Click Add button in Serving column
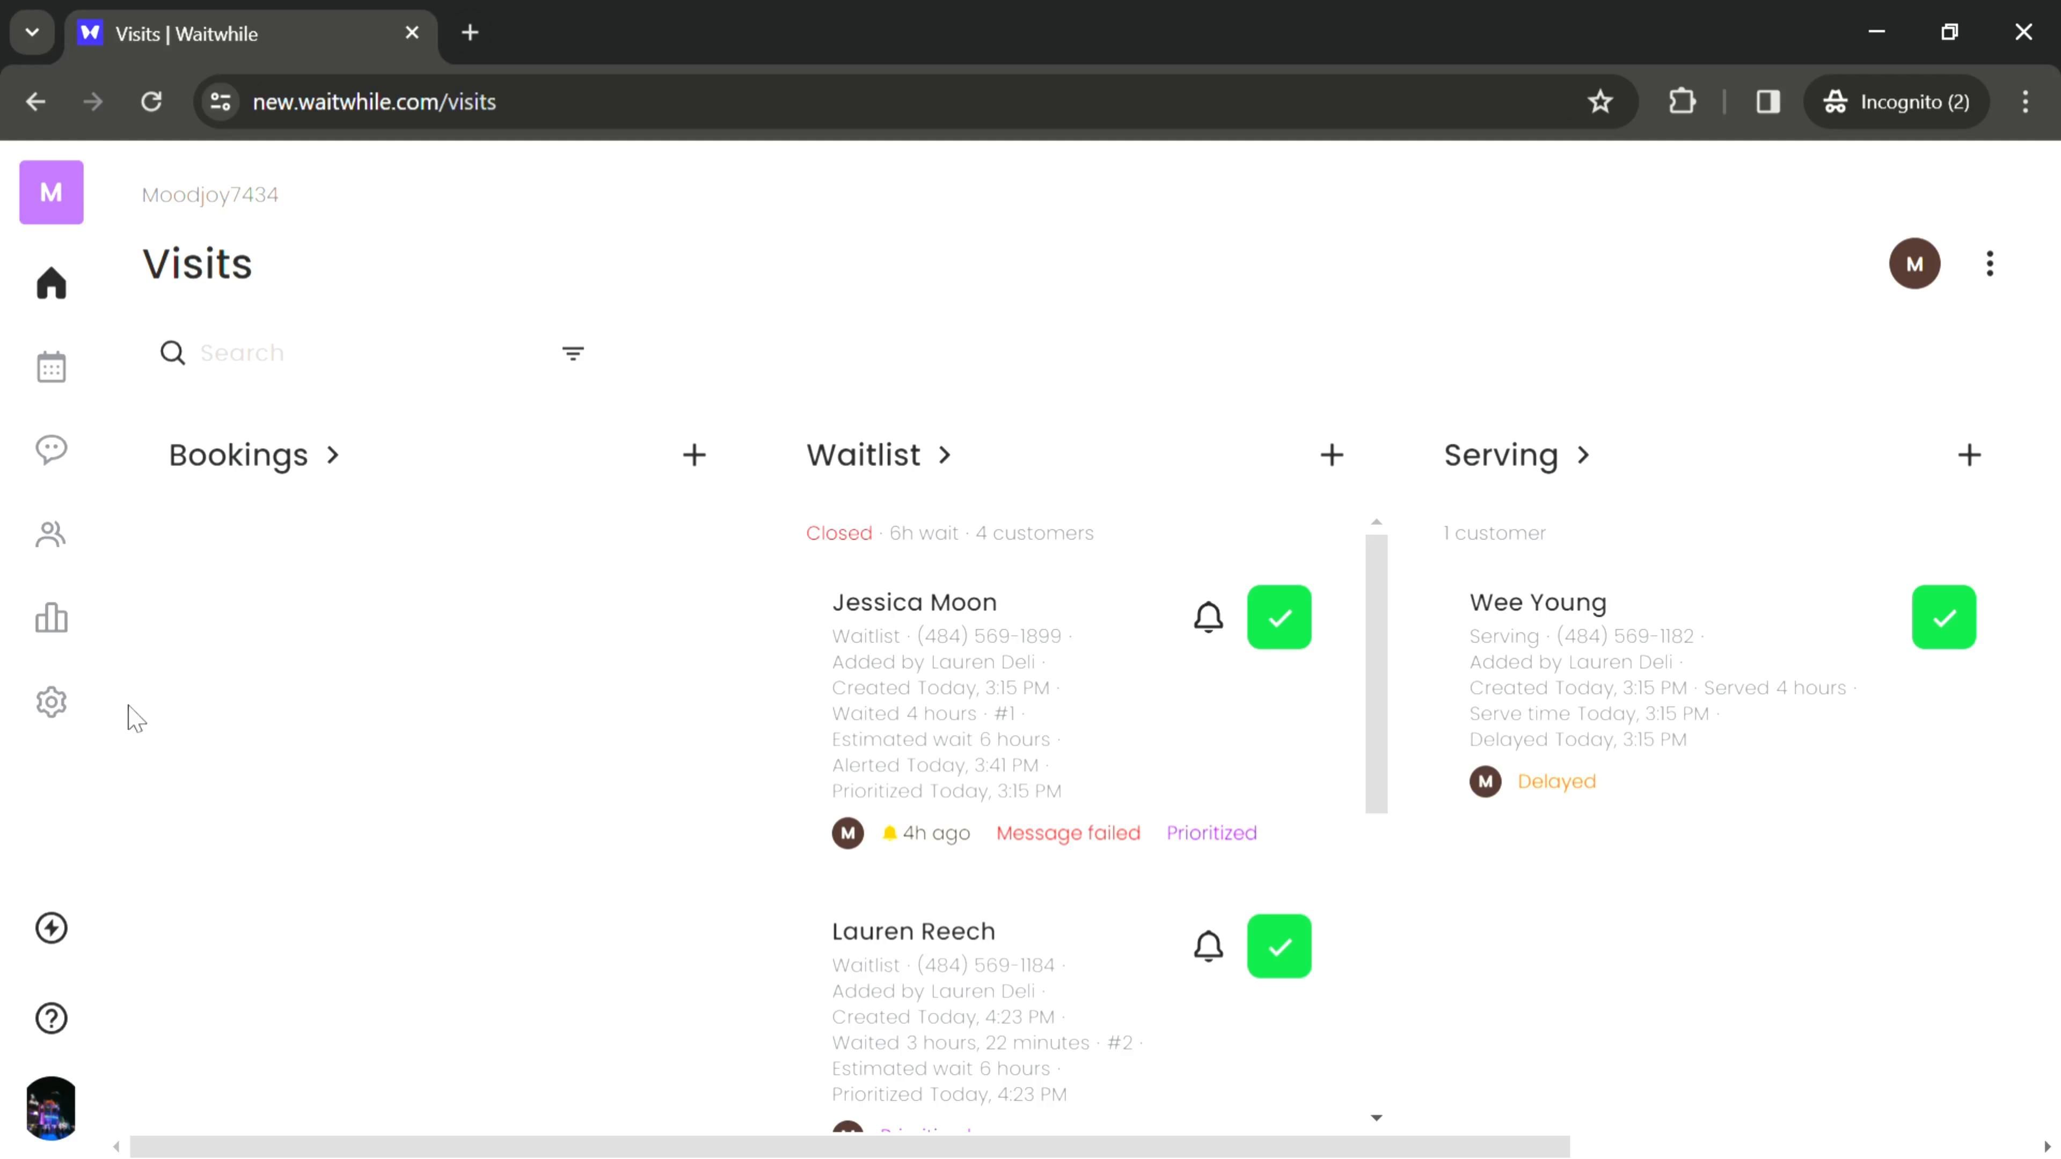The height and width of the screenshot is (1159, 2061). [x=1969, y=454]
